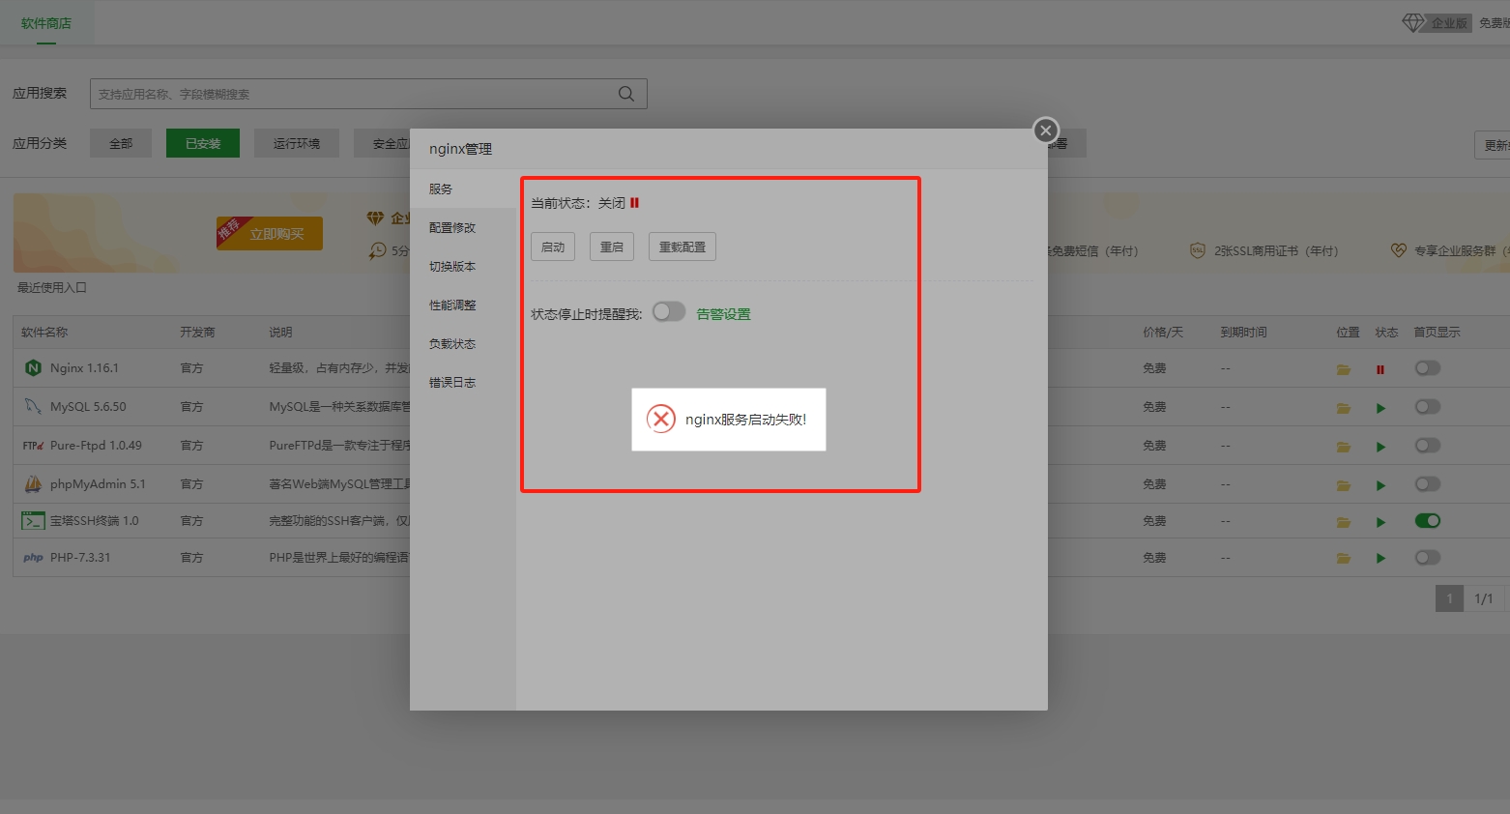This screenshot has width=1510, height=814.
Task: Select the 服务 tab in nginx管理
Action: [x=463, y=189]
